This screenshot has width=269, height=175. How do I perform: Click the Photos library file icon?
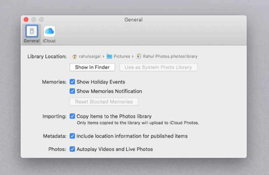point(139,57)
